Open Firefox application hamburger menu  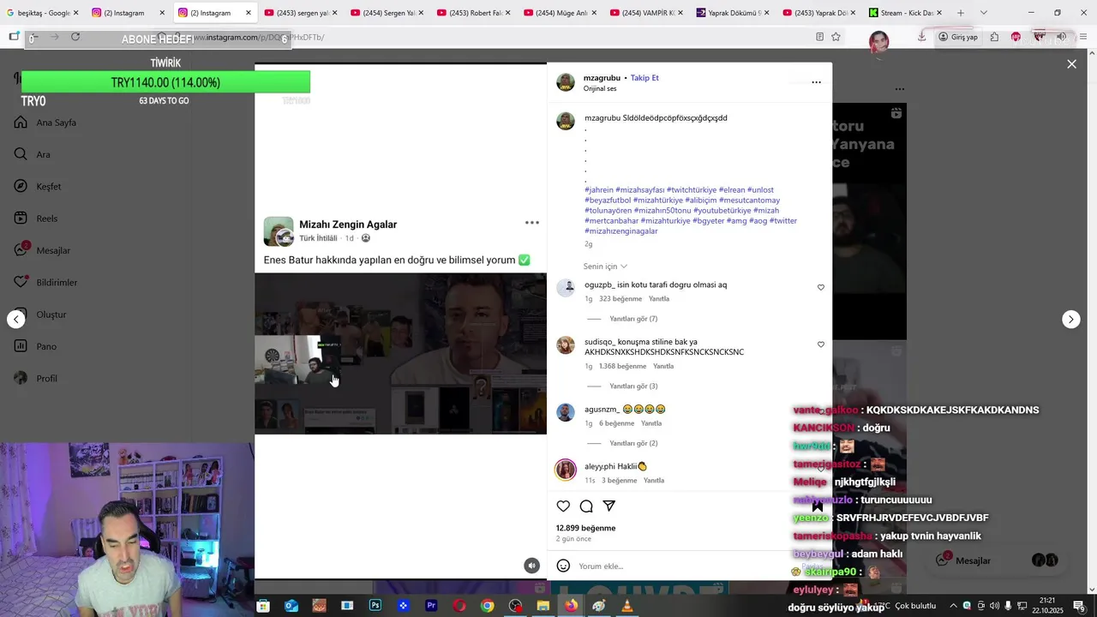(1083, 37)
